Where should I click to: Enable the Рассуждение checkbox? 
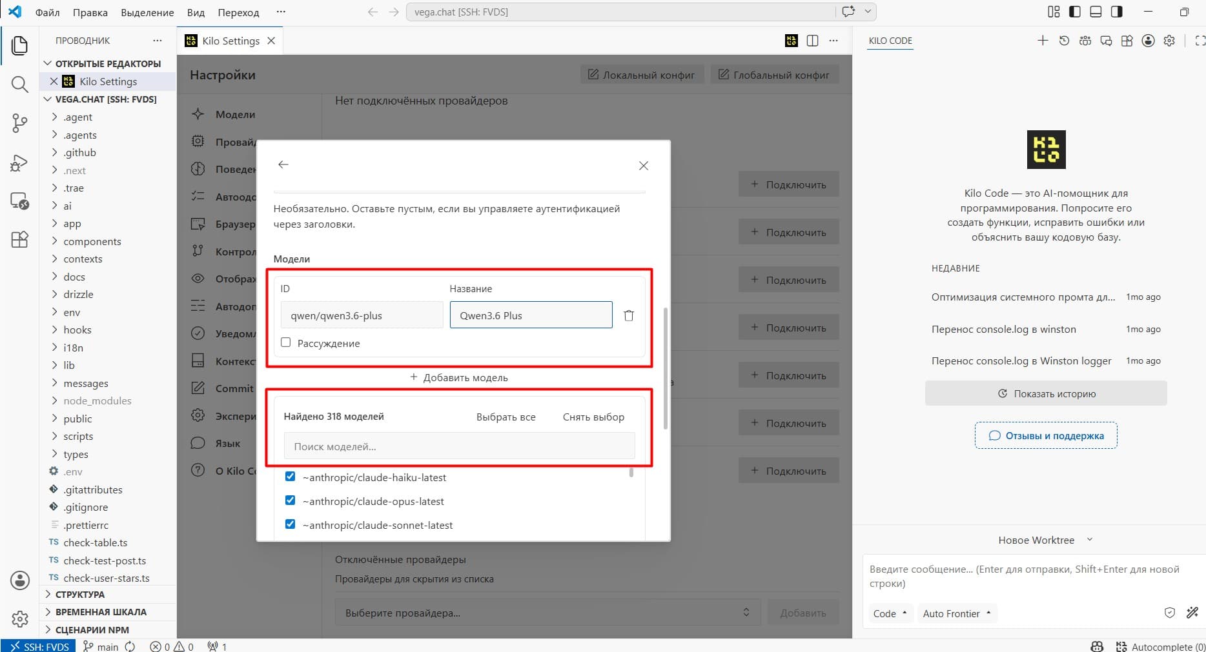point(286,342)
